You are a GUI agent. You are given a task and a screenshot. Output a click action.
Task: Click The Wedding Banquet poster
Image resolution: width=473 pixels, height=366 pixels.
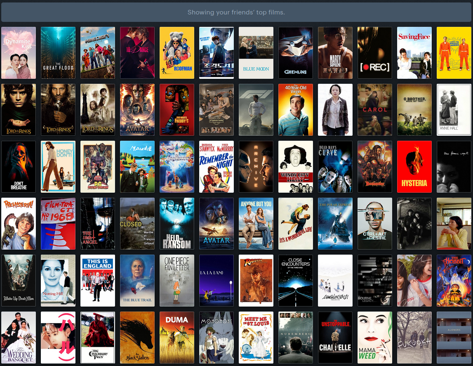click(19, 338)
